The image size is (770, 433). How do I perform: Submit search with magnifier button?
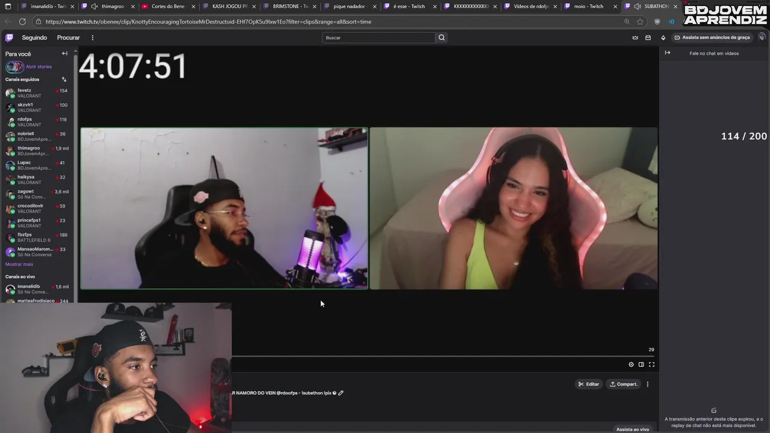442,37
